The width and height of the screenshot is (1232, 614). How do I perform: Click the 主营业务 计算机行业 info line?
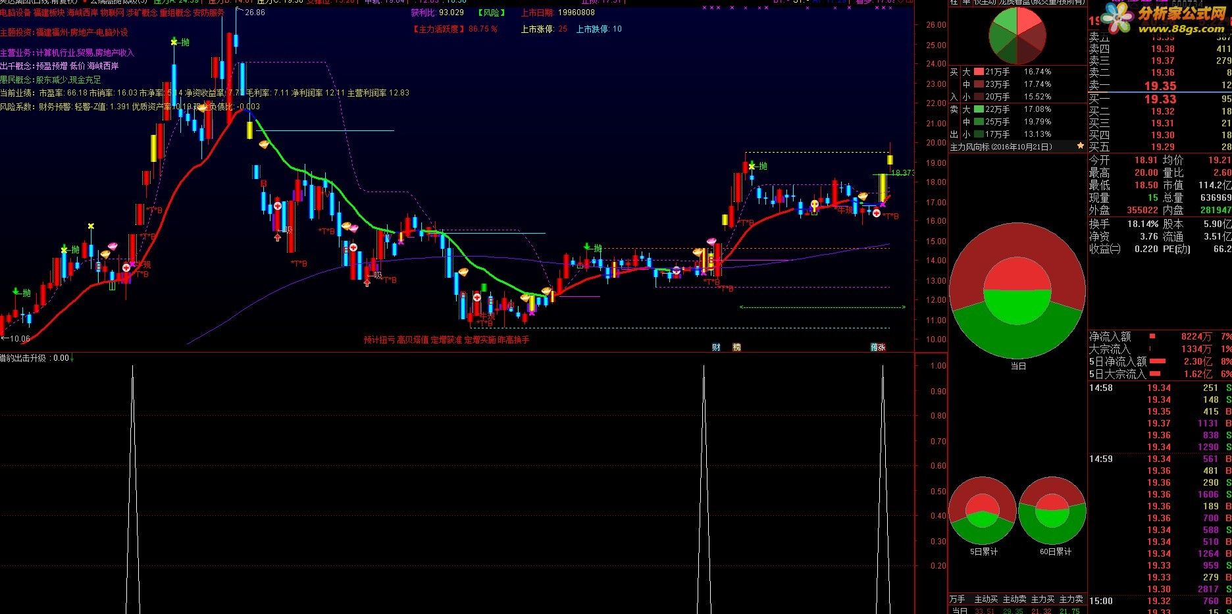pos(67,53)
